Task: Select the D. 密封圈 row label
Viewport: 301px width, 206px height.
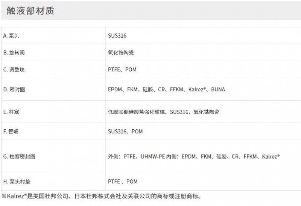Action: [x=14, y=89]
